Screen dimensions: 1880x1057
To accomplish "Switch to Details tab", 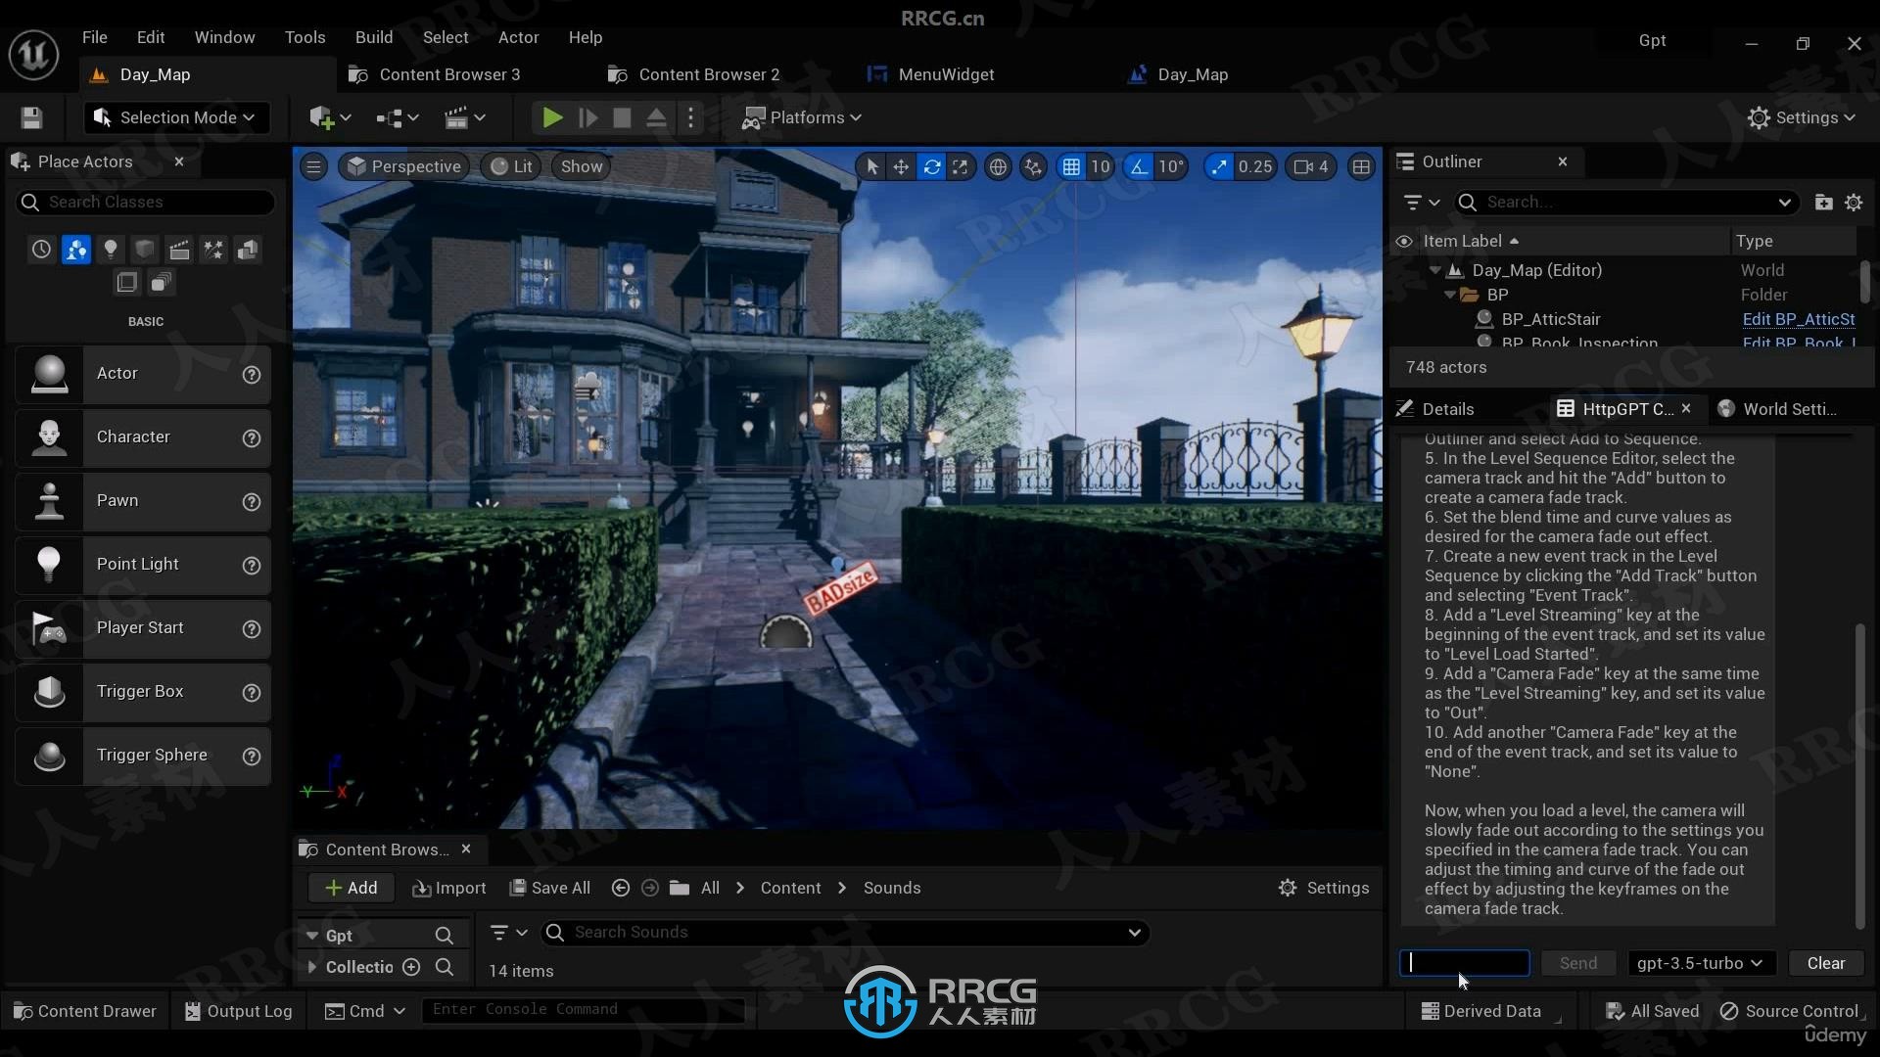I will pyautogui.click(x=1435, y=409).
